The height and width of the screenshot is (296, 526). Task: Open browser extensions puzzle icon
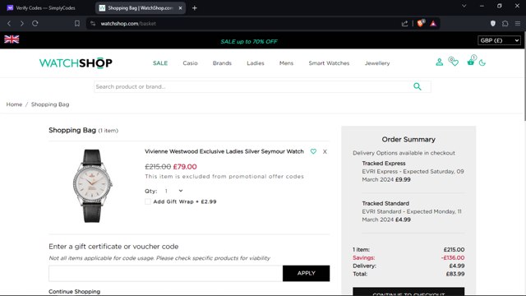click(x=505, y=24)
